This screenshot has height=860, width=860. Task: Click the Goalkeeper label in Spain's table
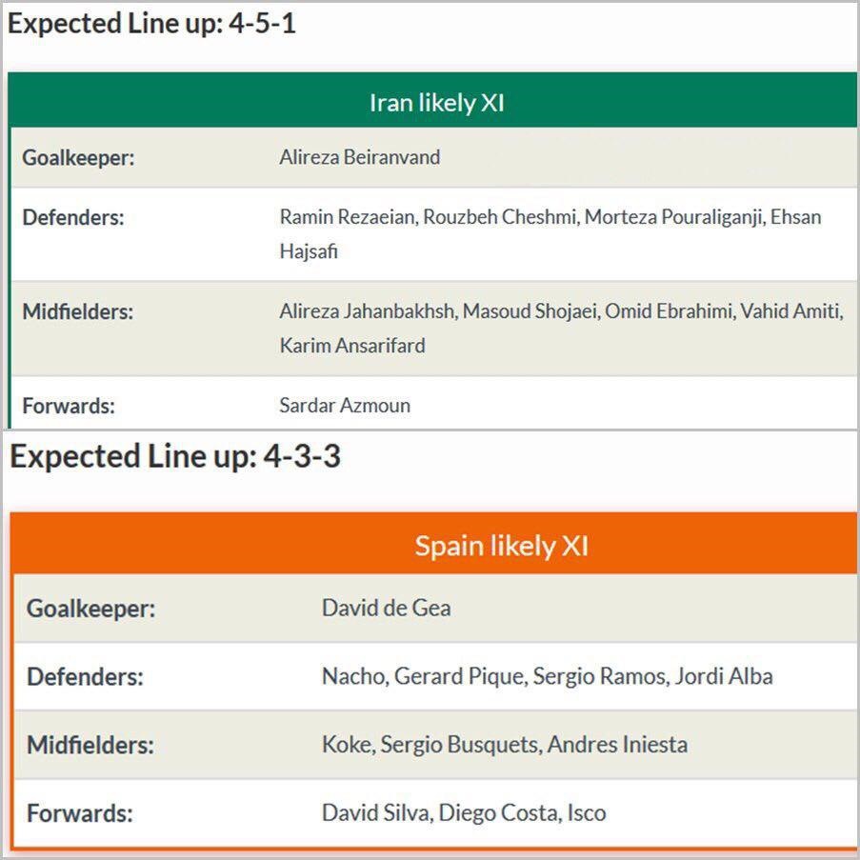tap(90, 609)
